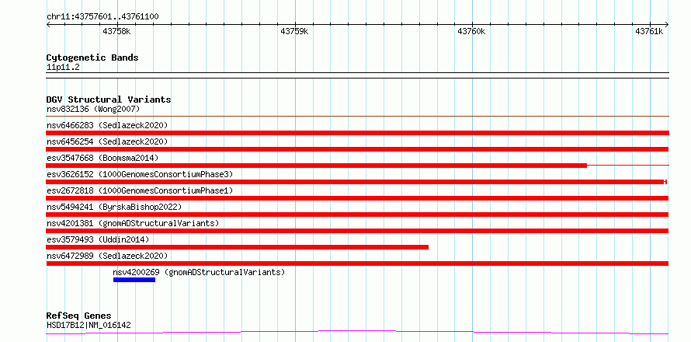Click the red bar for nsv6472989
The image size is (691, 342).
click(357, 263)
